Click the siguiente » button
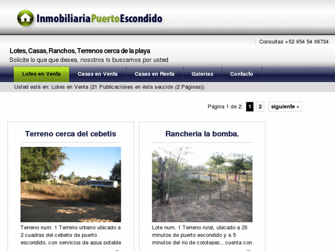The height and width of the screenshot is (251, 335). [285, 106]
